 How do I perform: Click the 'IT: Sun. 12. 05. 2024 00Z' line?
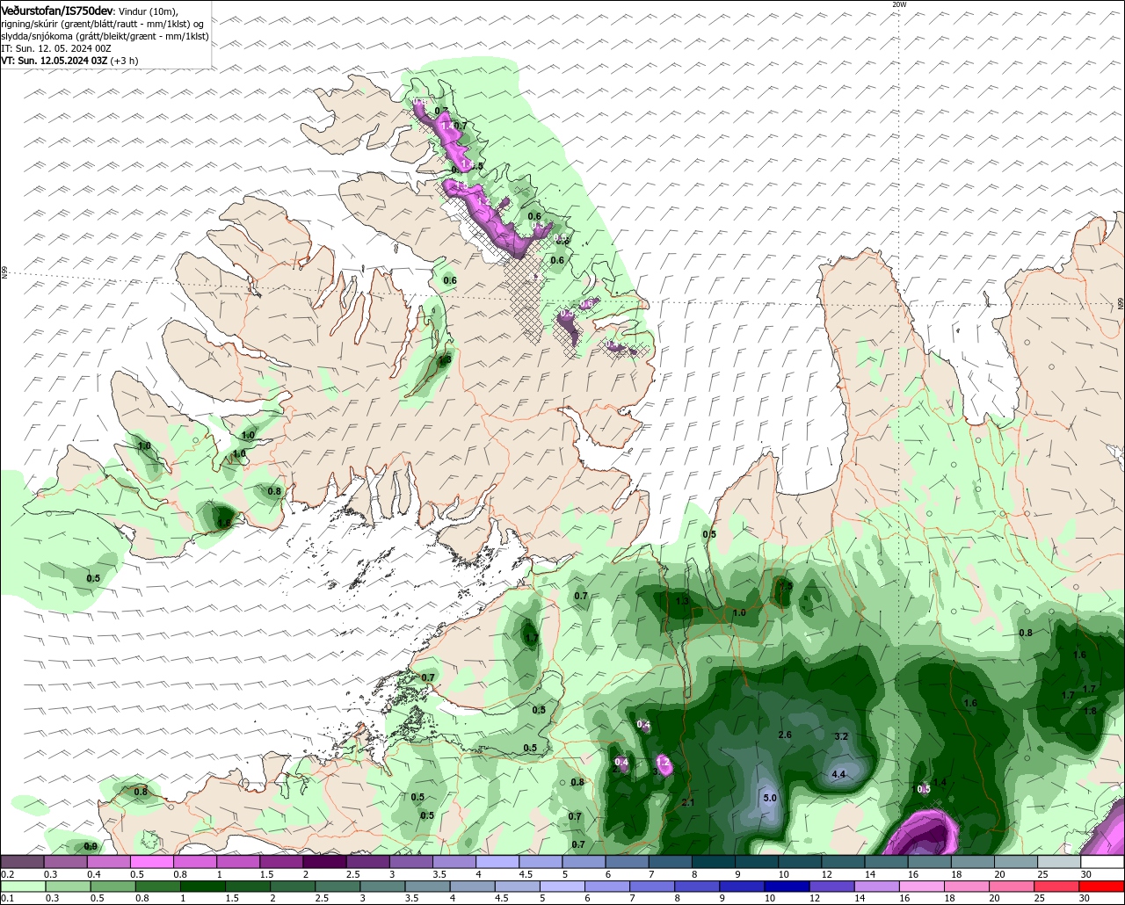(56, 48)
